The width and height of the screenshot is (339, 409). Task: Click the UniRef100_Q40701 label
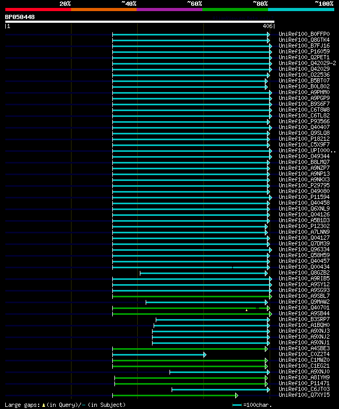coord(304,308)
